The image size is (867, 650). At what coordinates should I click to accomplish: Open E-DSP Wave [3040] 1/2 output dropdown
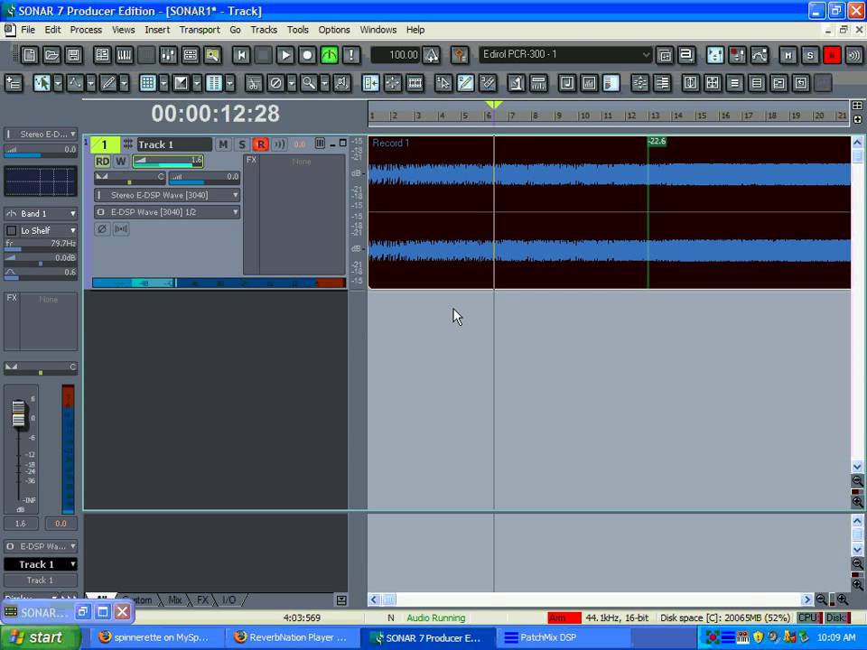167,211
